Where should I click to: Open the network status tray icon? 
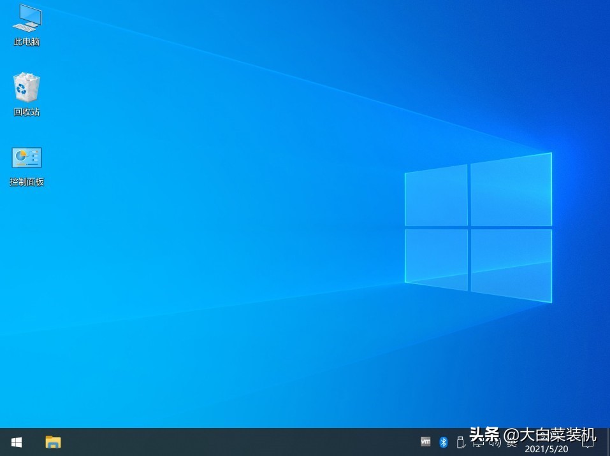point(478,443)
